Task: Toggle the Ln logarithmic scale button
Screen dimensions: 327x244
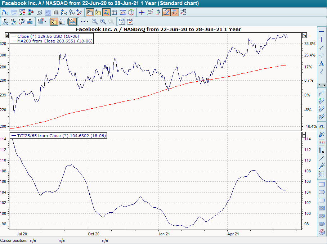Action: [x=73, y=22]
